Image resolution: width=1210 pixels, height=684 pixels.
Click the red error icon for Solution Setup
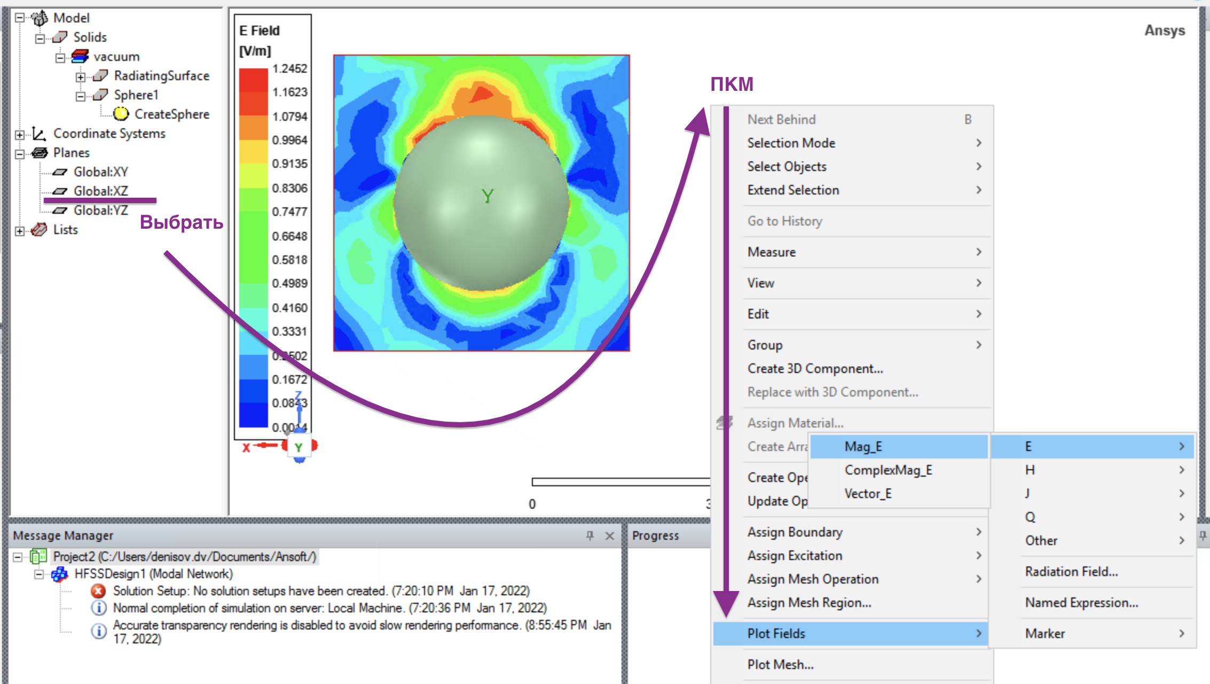point(98,591)
